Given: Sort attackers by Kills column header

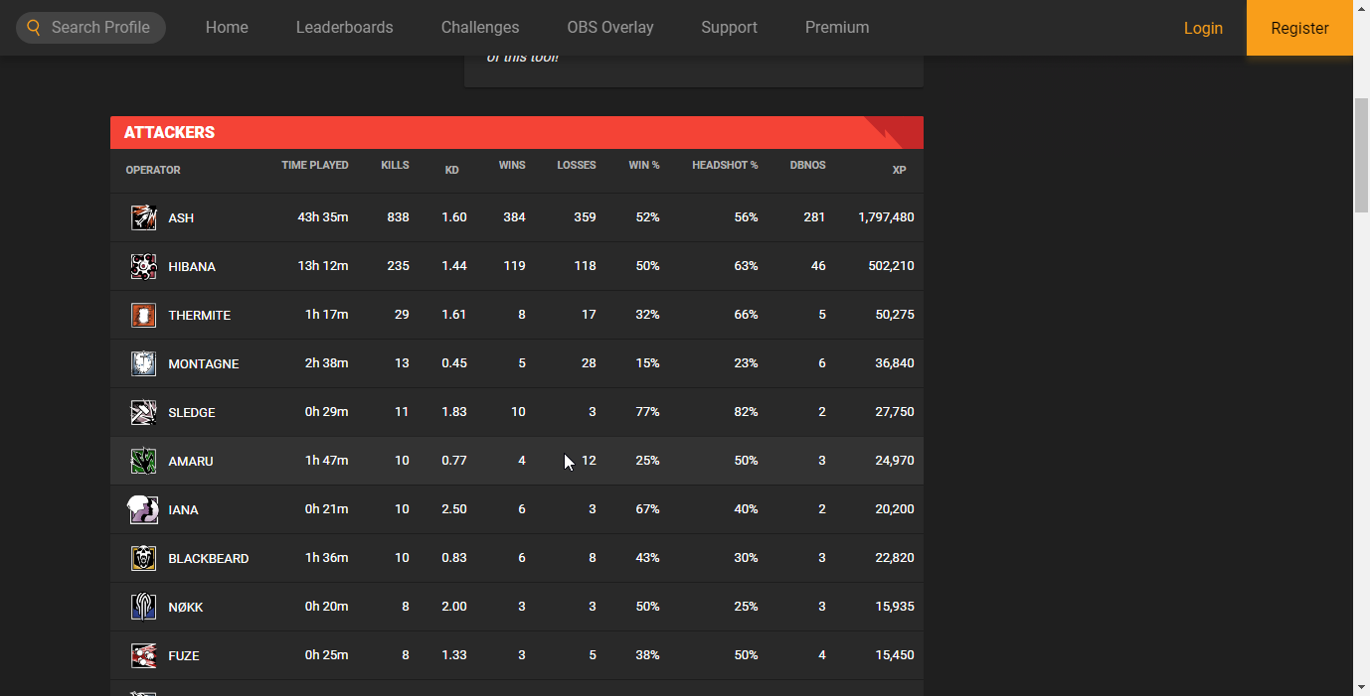Looking at the screenshot, I should point(395,165).
